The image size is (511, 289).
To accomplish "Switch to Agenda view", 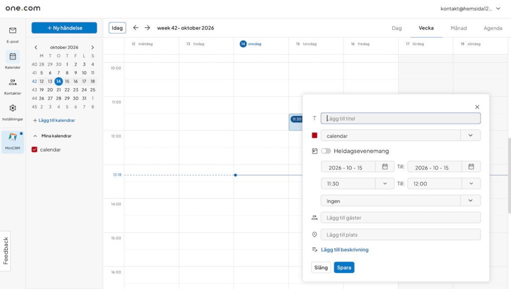I will 493,28.
